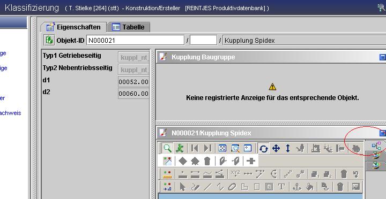
Task: Toggle the rotate tool with circular arrows
Action: [x=264, y=148]
